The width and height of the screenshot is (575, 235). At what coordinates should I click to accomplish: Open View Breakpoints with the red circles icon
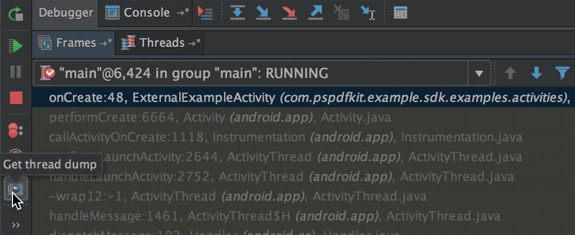point(16,130)
